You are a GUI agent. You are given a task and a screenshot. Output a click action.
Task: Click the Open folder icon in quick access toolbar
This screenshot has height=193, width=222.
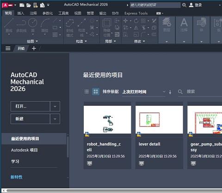click(29, 5)
